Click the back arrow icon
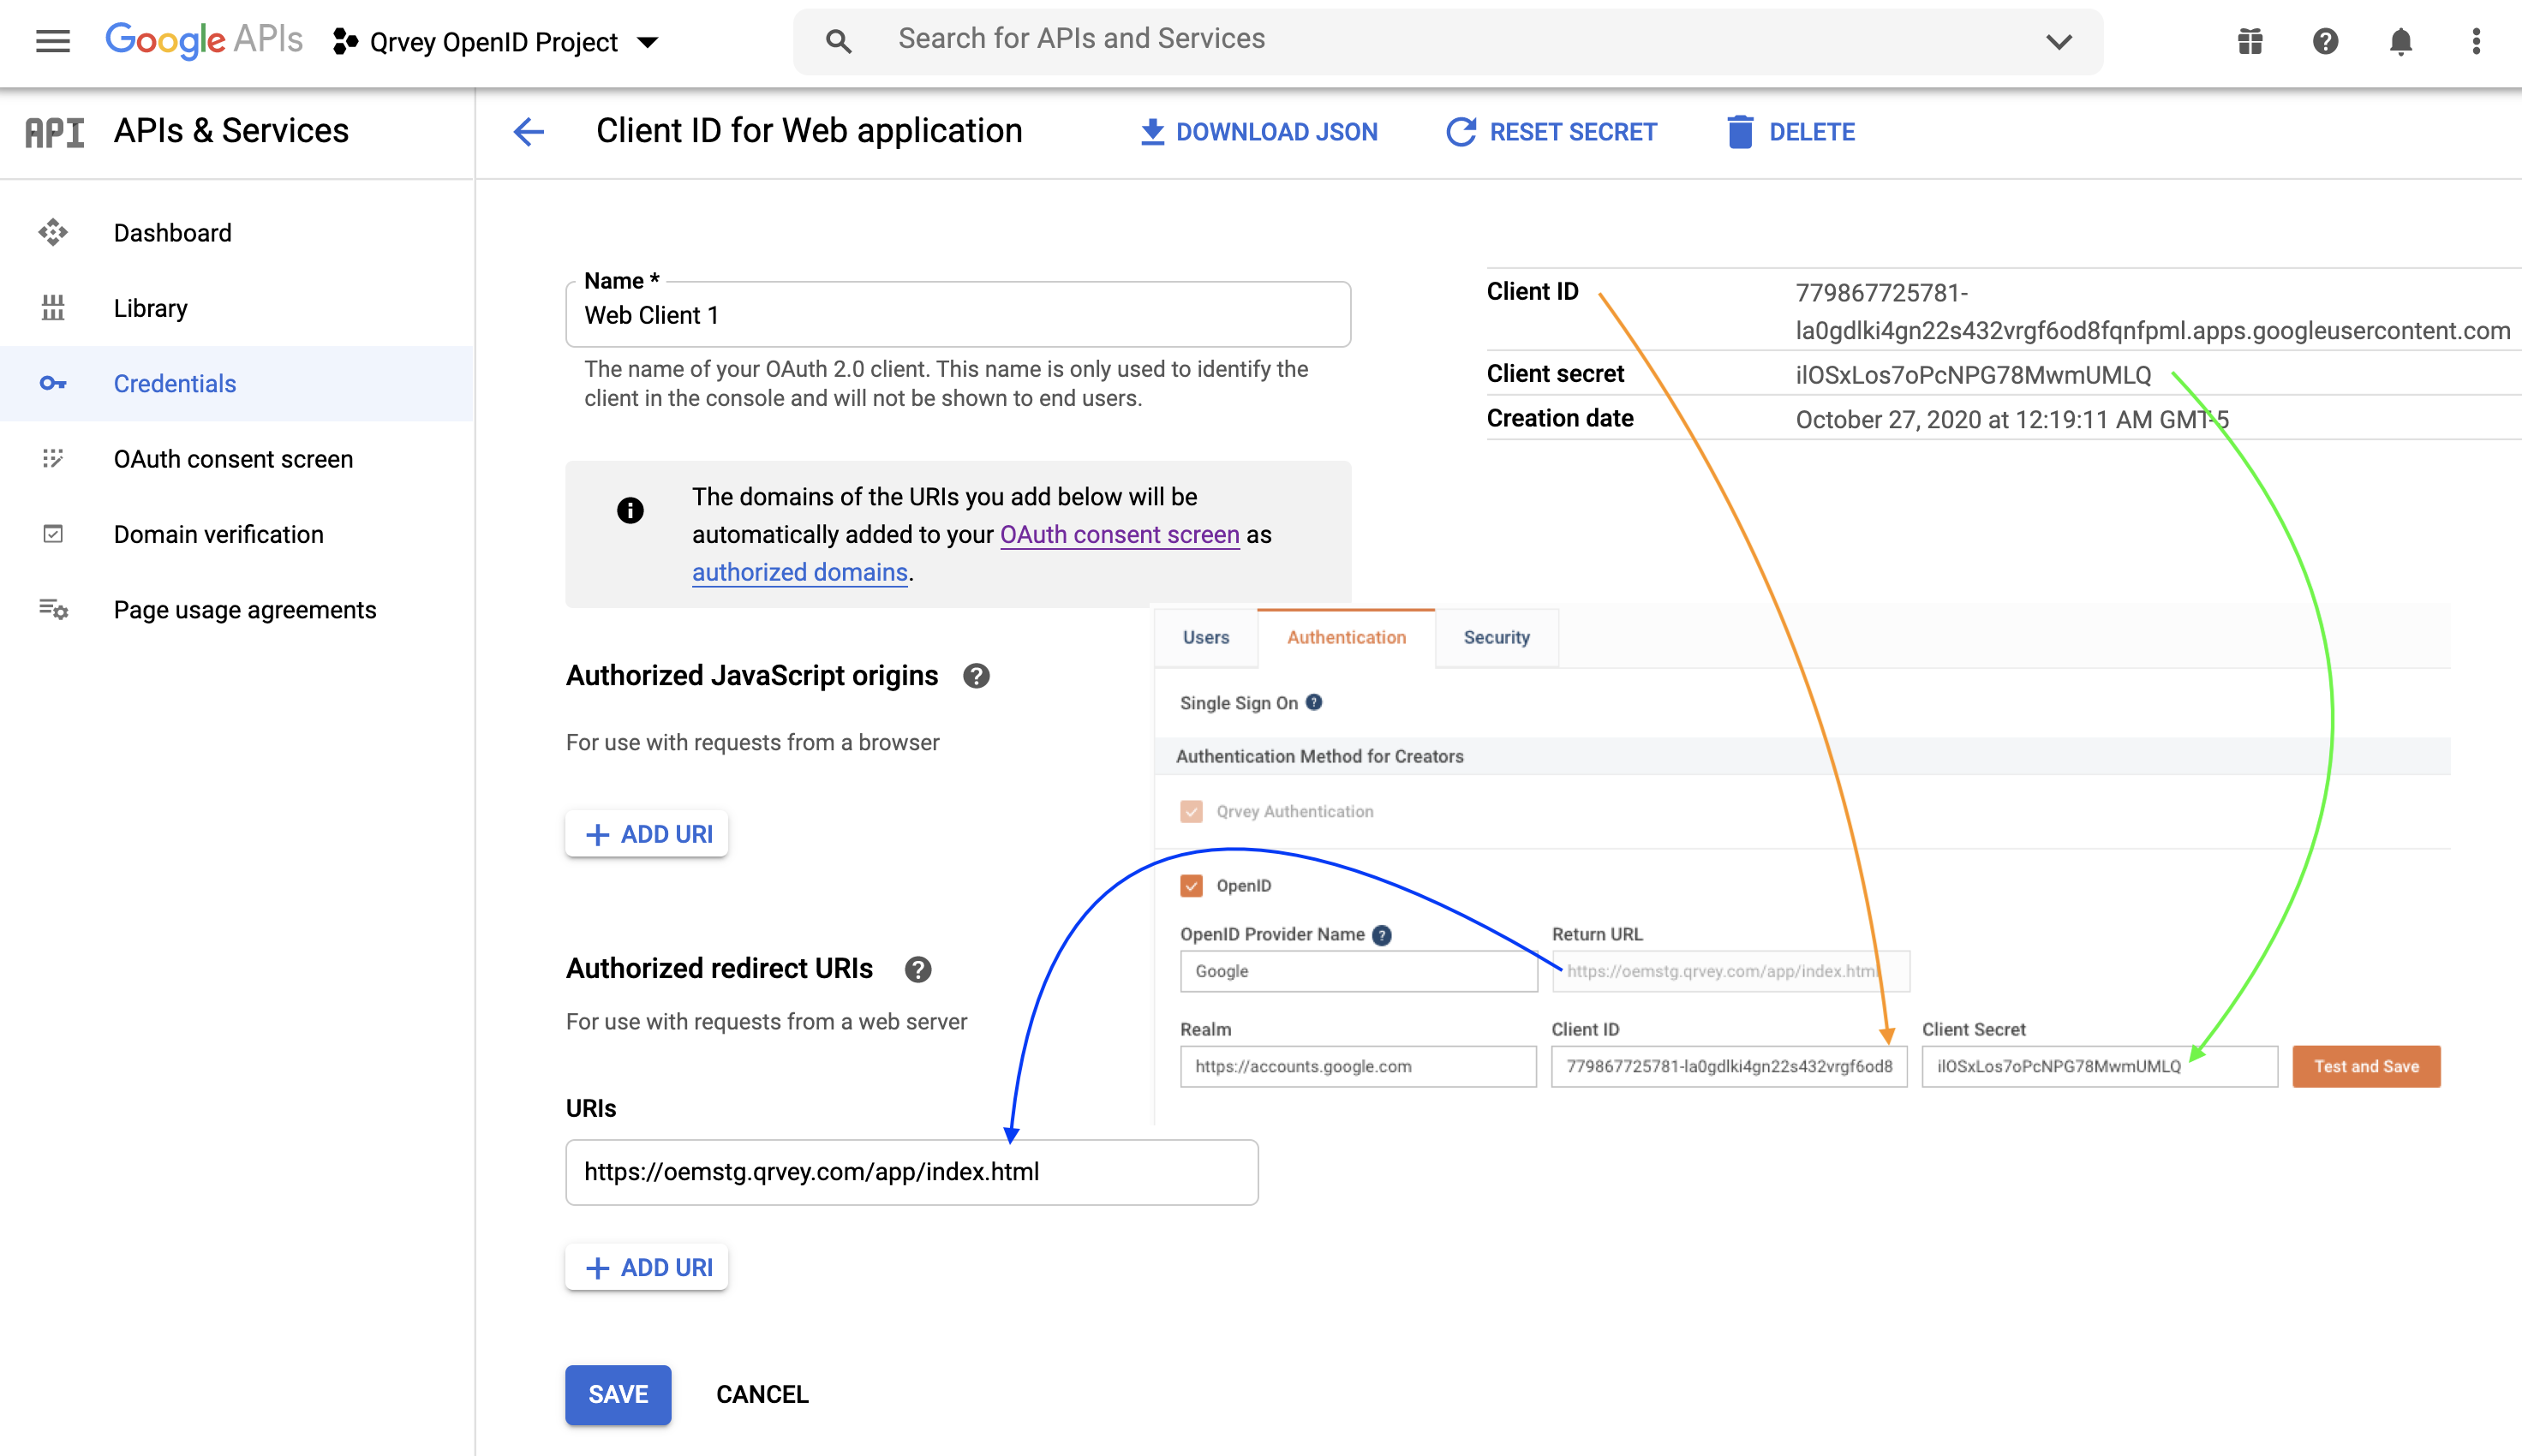The height and width of the screenshot is (1456, 2522). (528, 131)
